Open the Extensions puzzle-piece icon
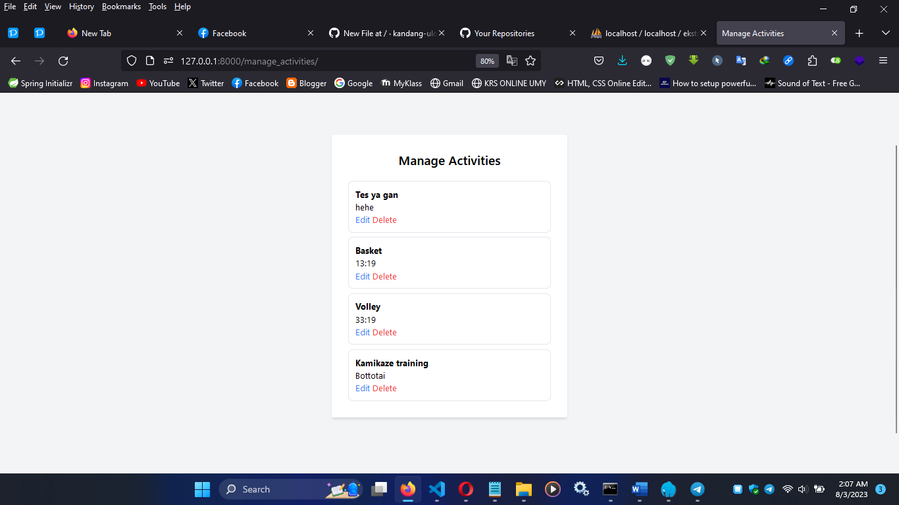Image resolution: width=899 pixels, height=505 pixels. tap(811, 60)
